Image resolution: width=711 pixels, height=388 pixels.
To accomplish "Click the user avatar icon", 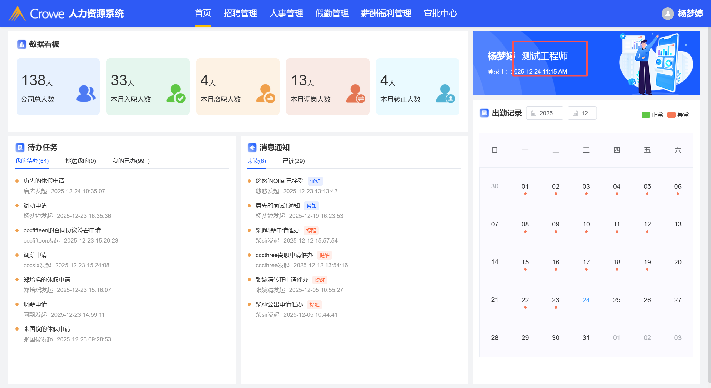I will click(667, 14).
